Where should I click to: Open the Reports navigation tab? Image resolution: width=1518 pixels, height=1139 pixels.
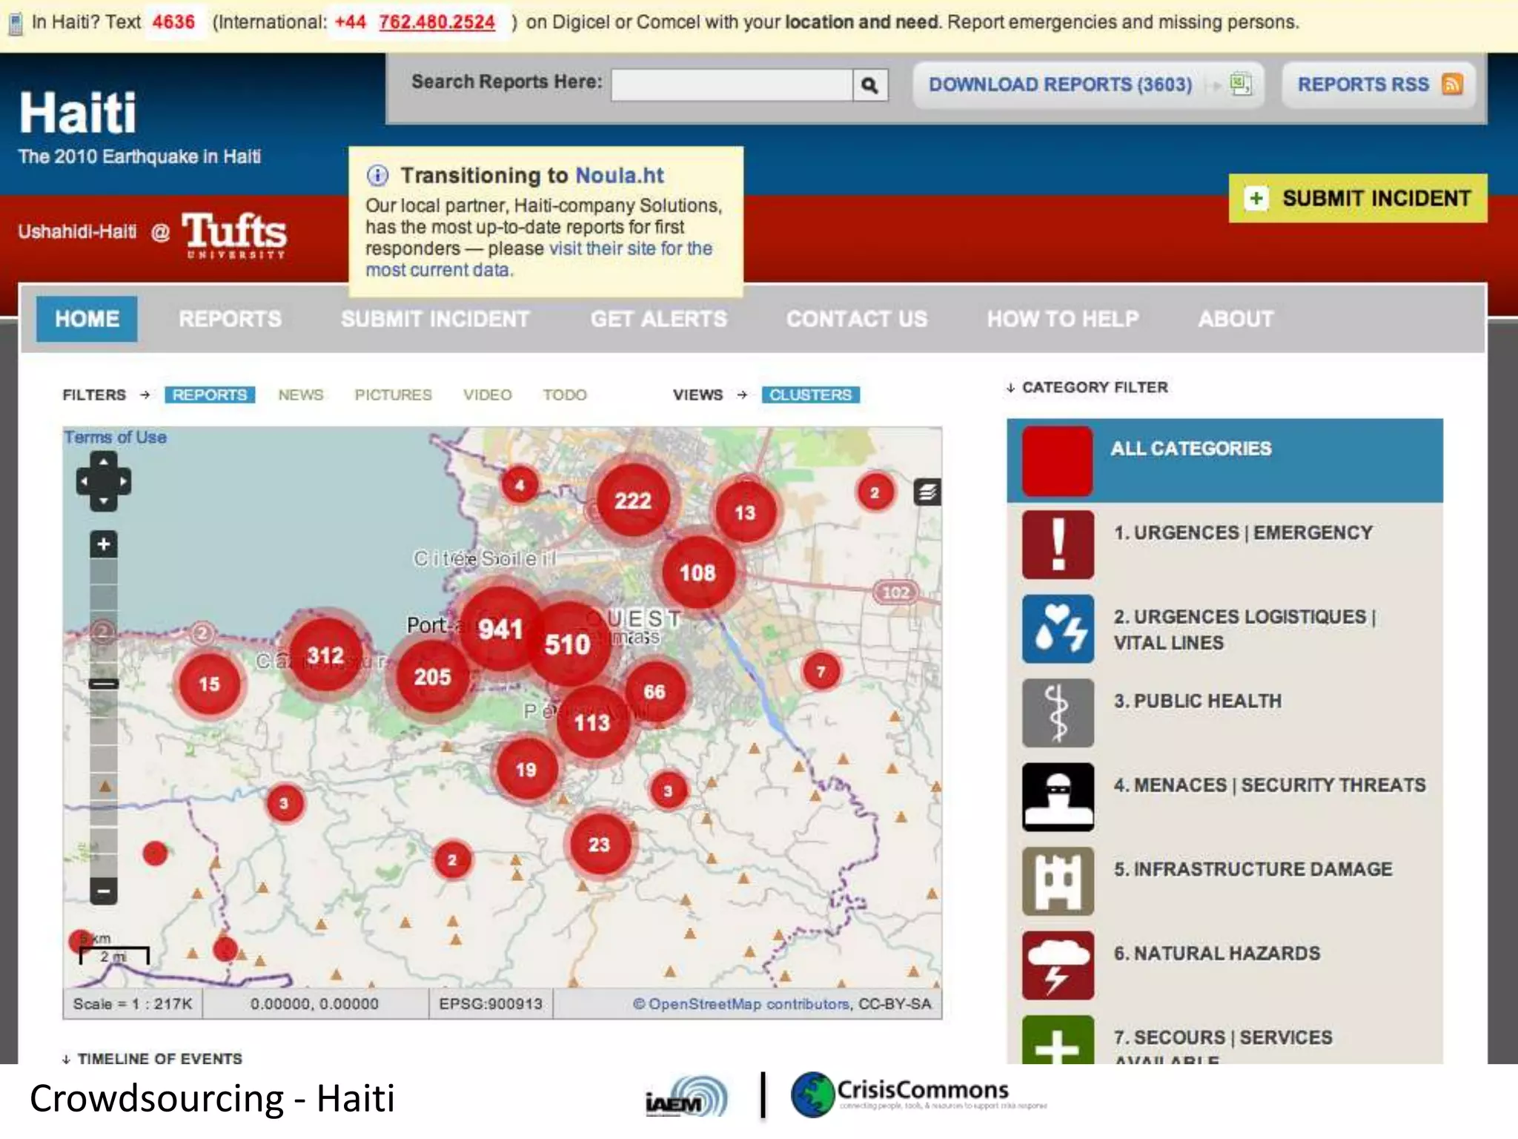click(x=231, y=319)
